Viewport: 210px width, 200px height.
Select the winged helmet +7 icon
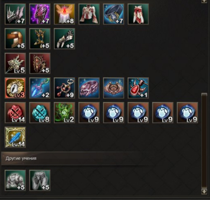click(15, 14)
